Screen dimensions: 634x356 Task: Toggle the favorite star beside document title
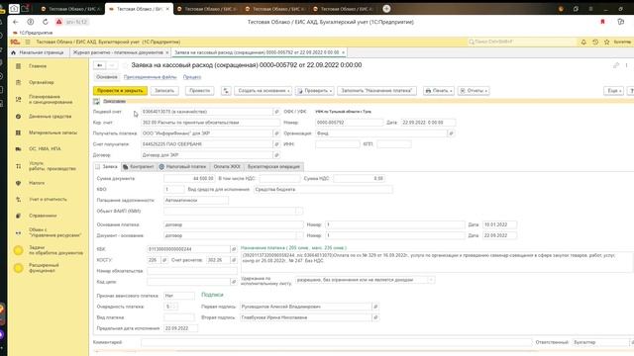pos(125,65)
